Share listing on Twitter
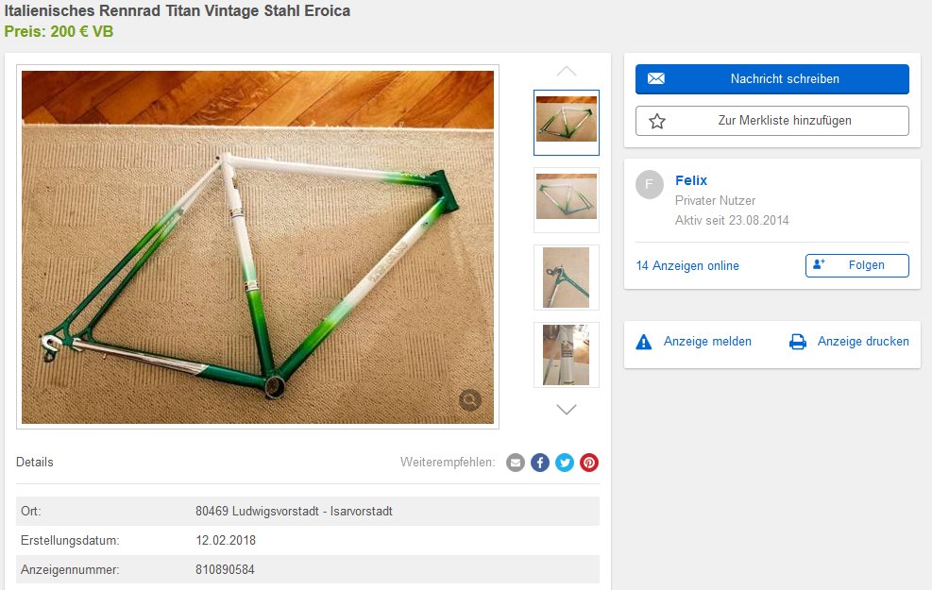Screen dimensions: 932x590 (565, 463)
